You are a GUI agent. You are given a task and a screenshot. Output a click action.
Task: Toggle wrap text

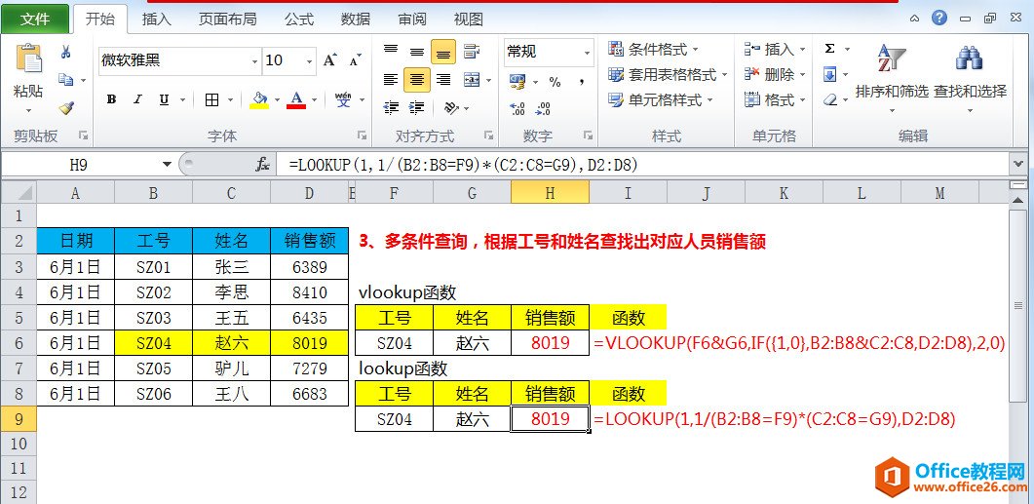[x=471, y=51]
